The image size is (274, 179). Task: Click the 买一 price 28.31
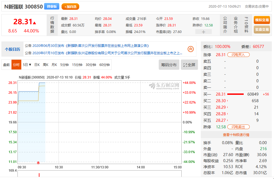(221, 94)
